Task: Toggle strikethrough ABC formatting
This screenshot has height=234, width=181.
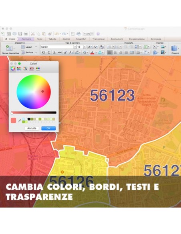Action: point(60,52)
